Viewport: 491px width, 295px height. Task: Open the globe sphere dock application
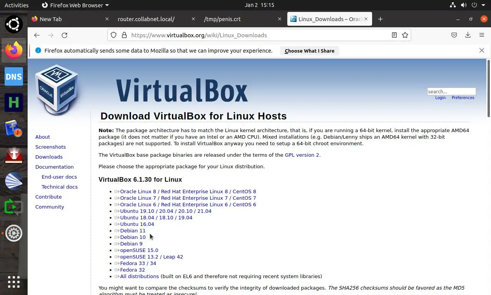coord(14,181)
